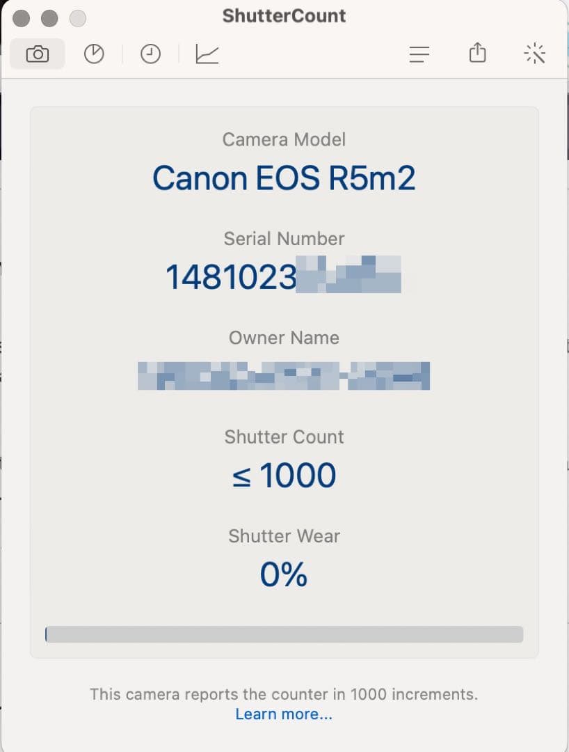Click the green zoom traffic light
Viewport: 569px width, 752px height.
[78, 19]
